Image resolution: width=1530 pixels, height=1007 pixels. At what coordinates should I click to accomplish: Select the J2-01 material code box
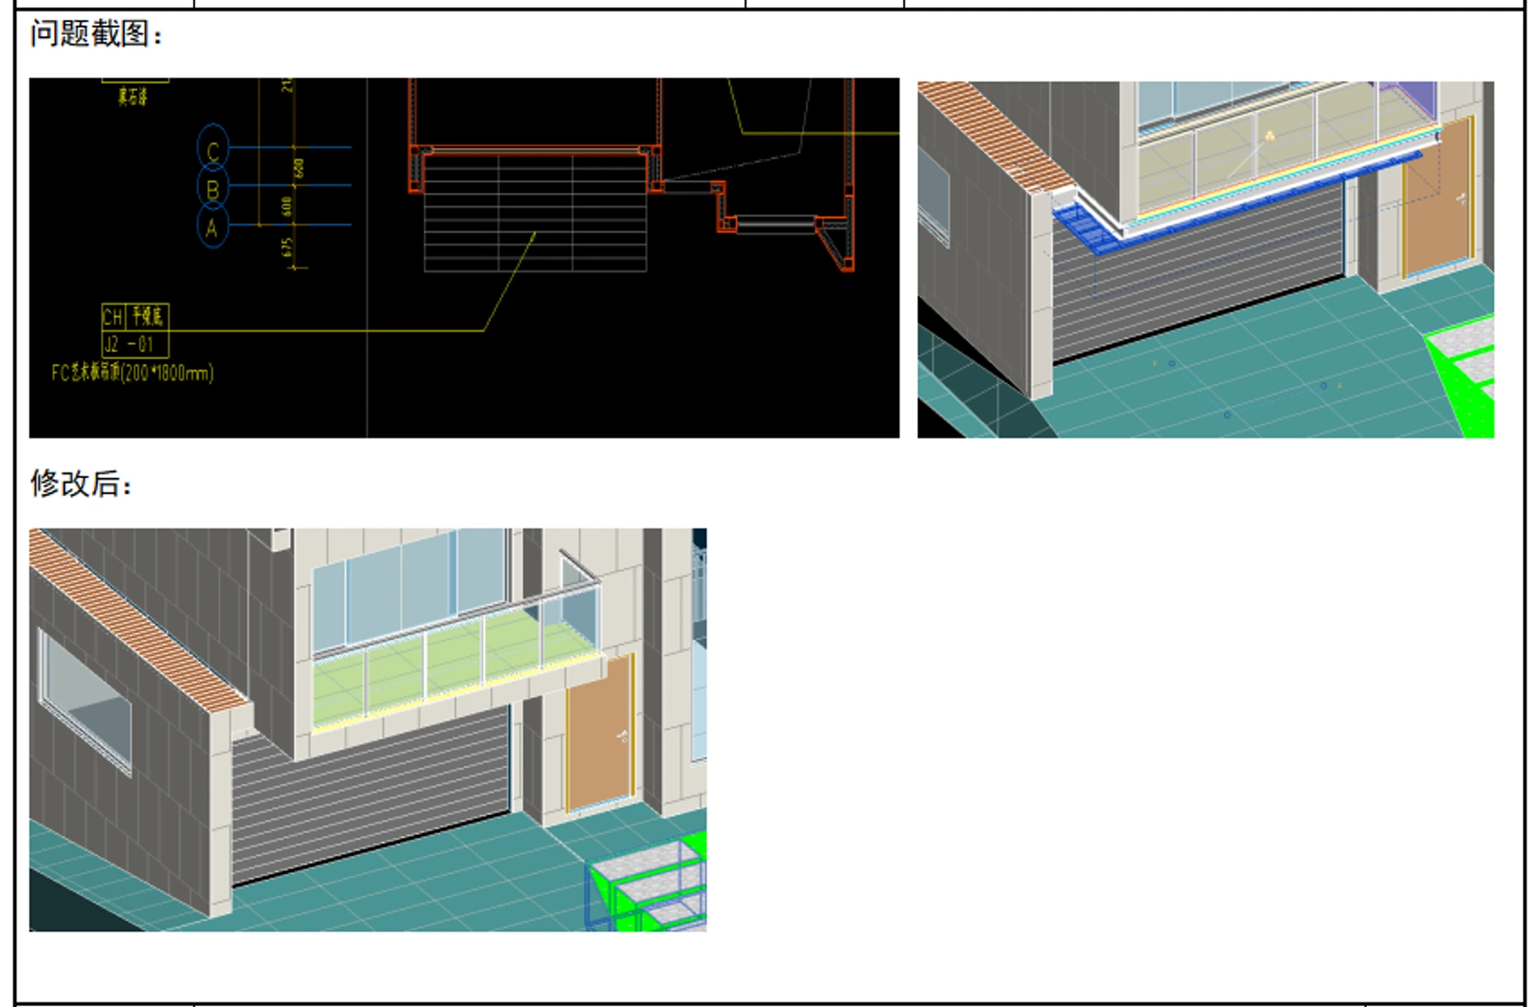(135, 344)
